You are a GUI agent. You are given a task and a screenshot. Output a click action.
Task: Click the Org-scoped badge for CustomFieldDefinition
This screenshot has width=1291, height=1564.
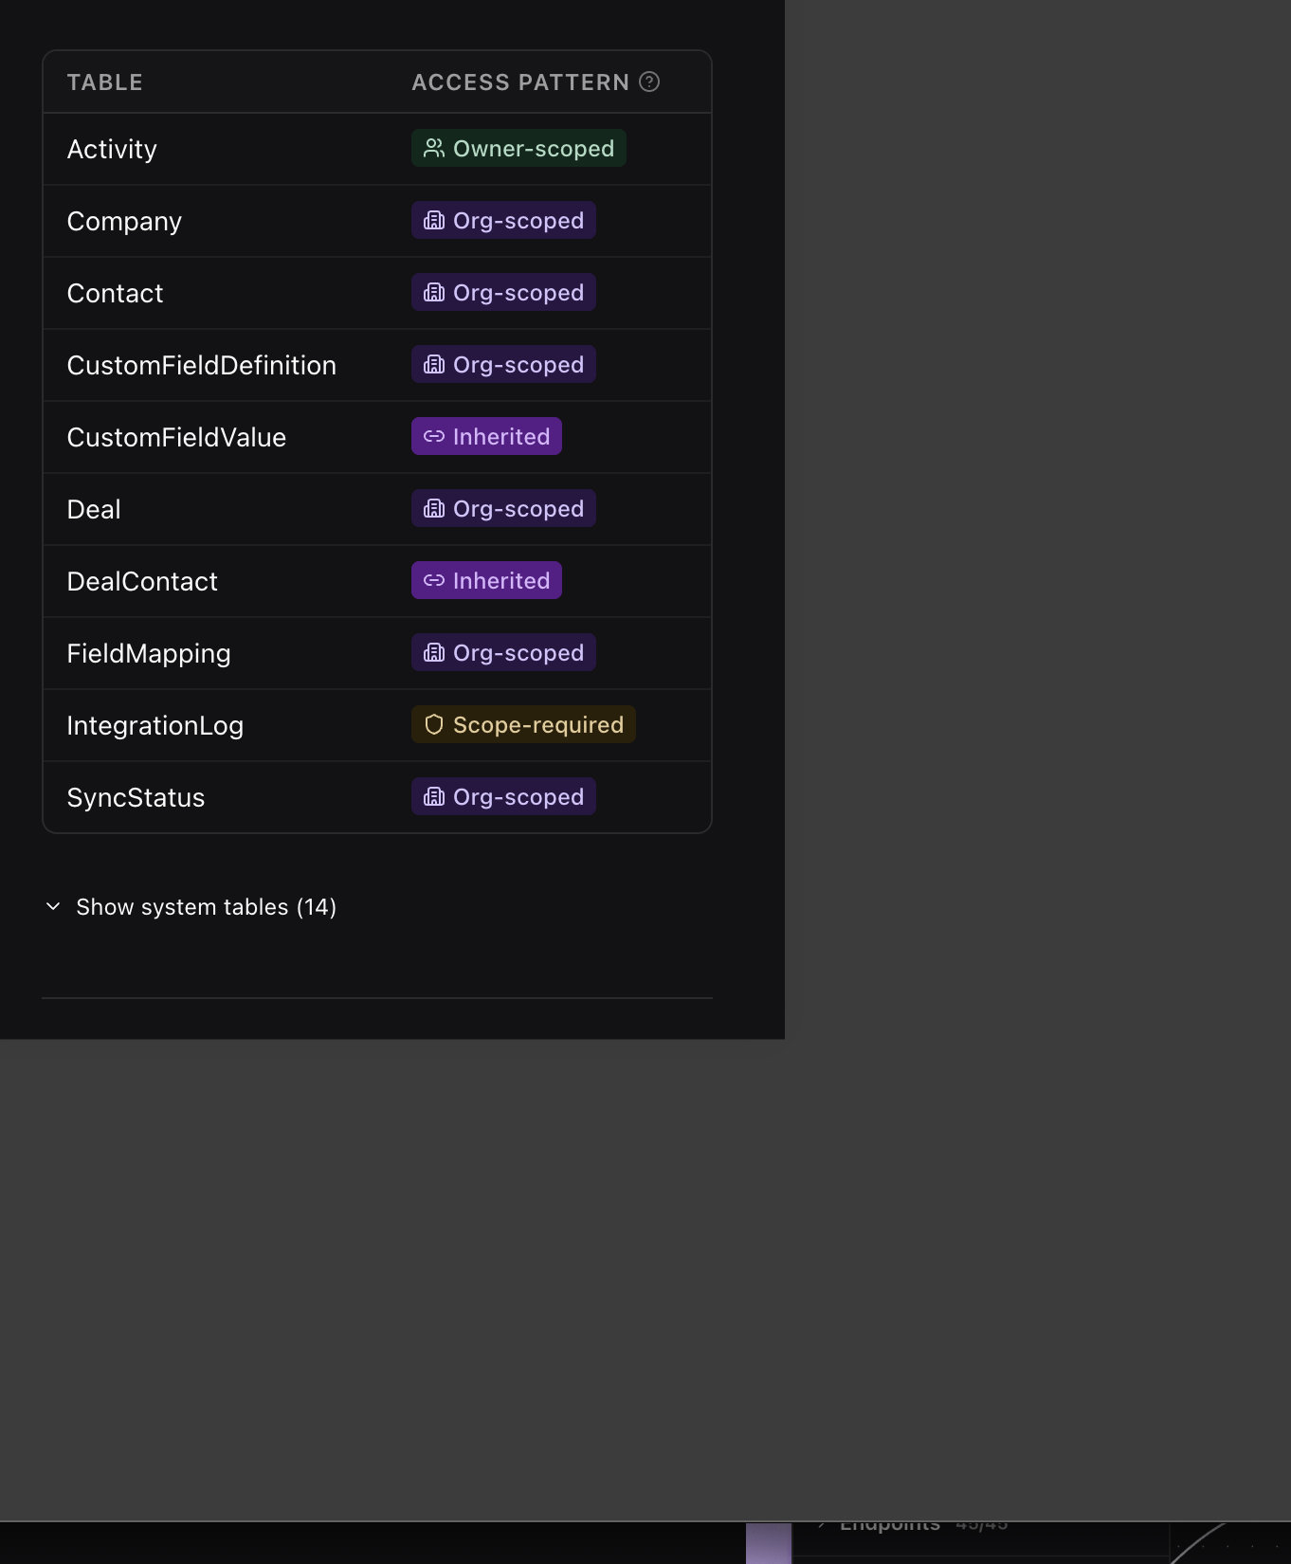pyautogui.click(x=503, y=365)
